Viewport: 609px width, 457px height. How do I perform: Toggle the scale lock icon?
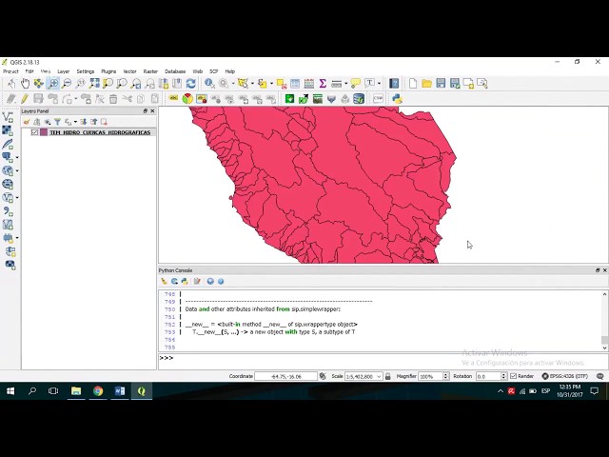(x=387, y=376)
